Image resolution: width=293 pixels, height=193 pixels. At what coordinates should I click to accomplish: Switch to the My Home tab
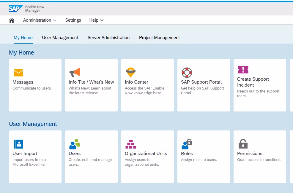click(x=23, y=38)
